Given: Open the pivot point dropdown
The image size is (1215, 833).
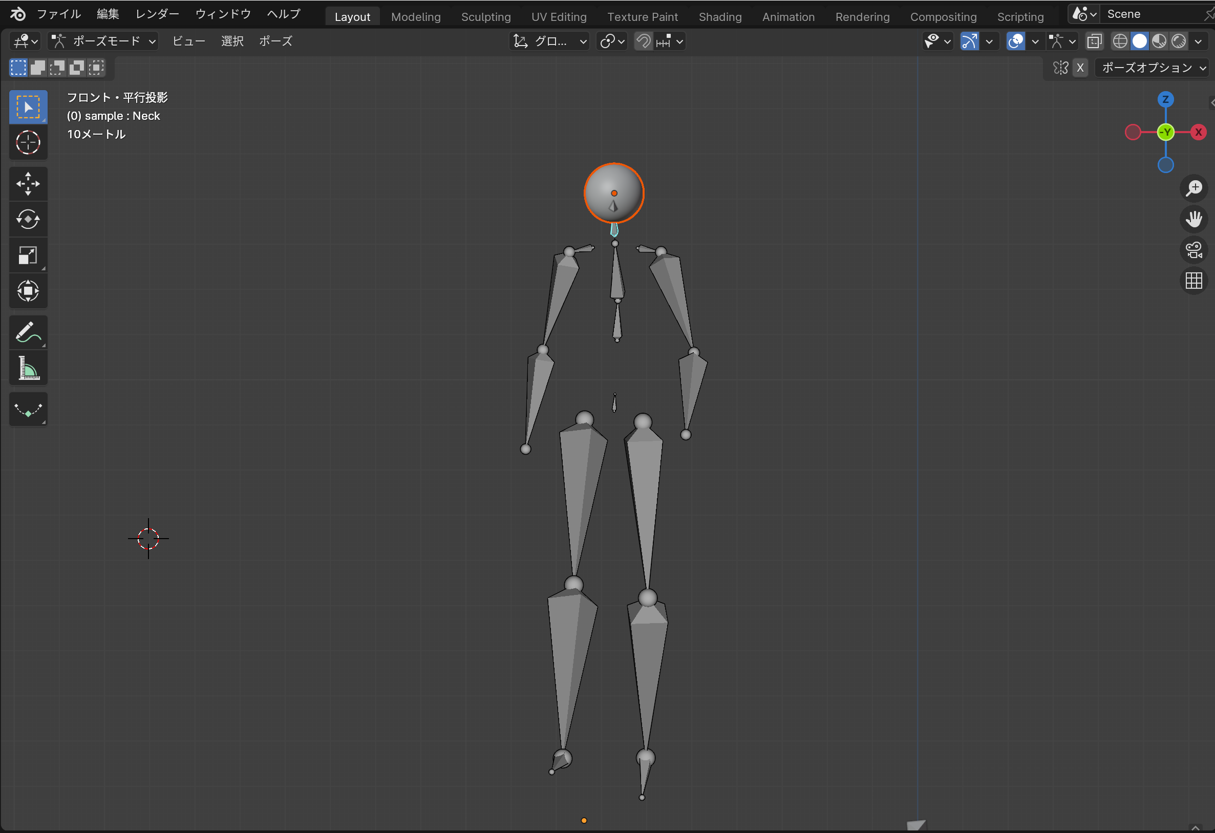Looking at the screenshot, I should pyautogui.click(x=612, y=41).
